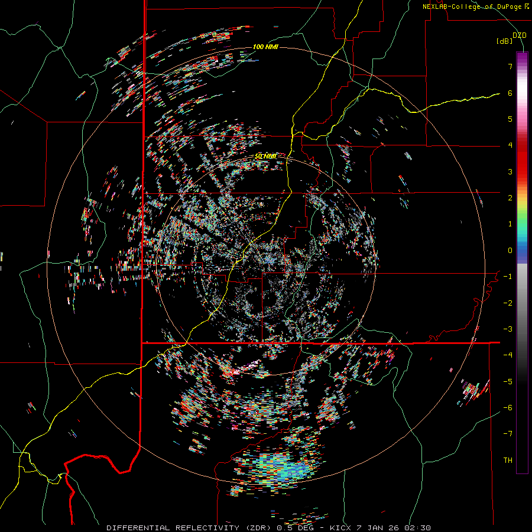Click the positive 6 scale label
Screen dimensions: 532x532
tap(510, 93)
